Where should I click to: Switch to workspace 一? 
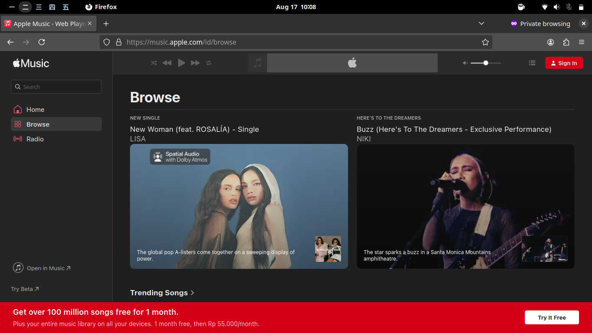pos(12,7)
